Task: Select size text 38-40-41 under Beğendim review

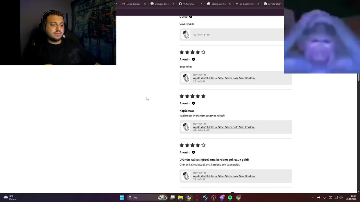Action: point(199,81)
